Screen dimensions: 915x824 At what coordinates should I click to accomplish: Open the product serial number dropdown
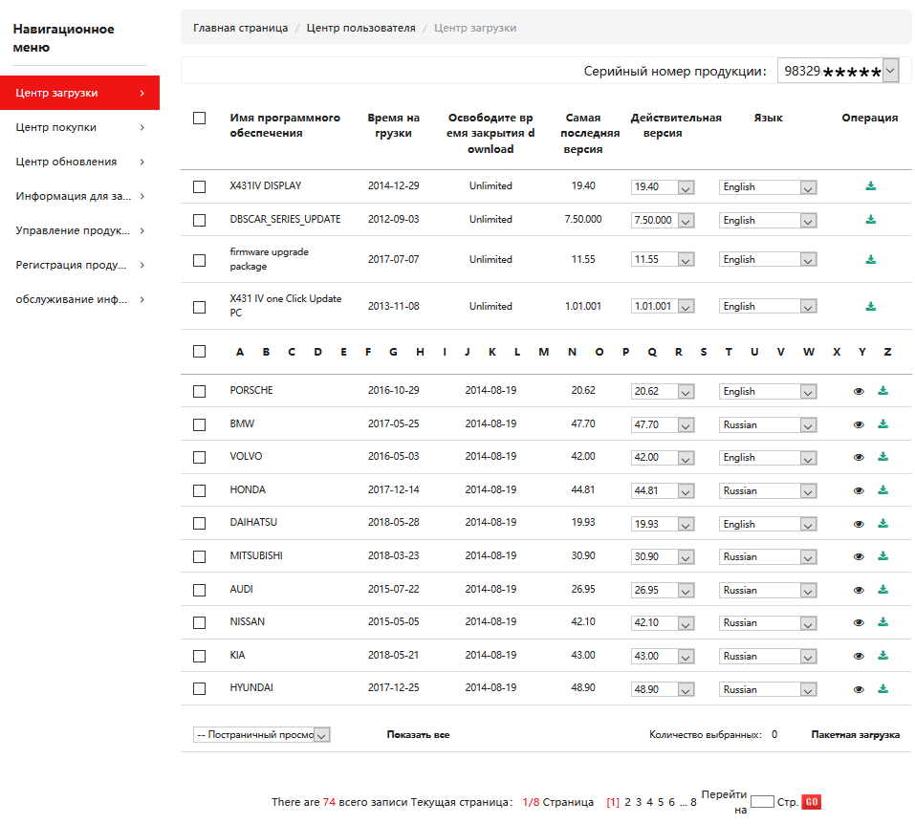pyautogui.click(x=838, y=71)
